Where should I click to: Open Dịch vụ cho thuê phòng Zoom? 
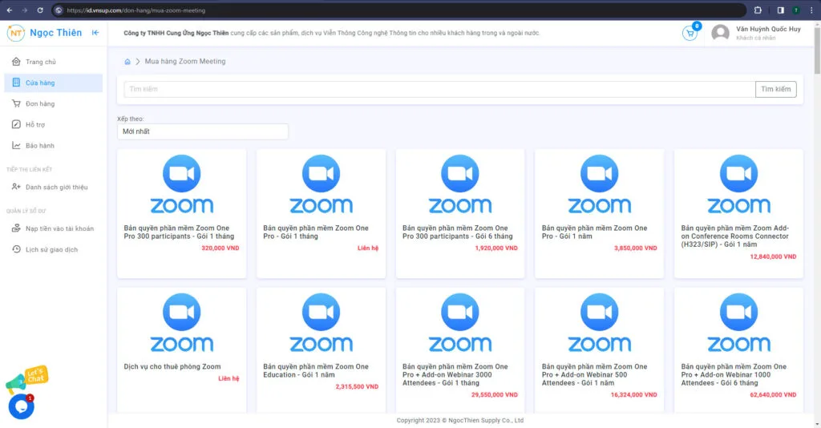point(172,367)
